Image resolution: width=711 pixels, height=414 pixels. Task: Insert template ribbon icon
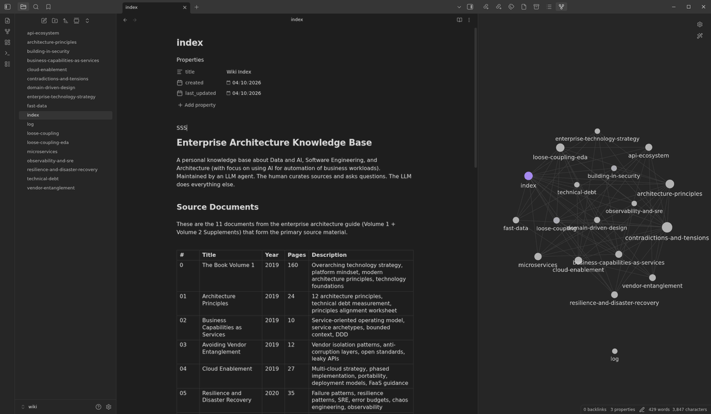click(x=7, y=64)
